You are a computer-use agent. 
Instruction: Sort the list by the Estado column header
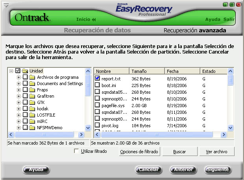pos(214,71)
